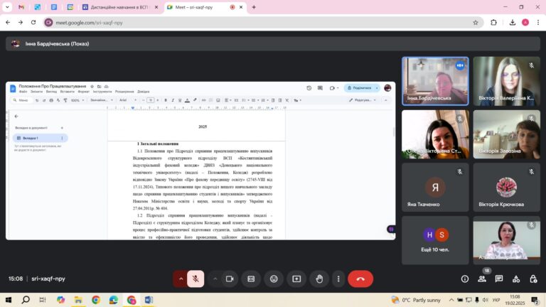Image resolution: width=546 pixels, height=307 pixels.
Task: Open microphone audio settings arrow
Action: click(x=181, y=279)
